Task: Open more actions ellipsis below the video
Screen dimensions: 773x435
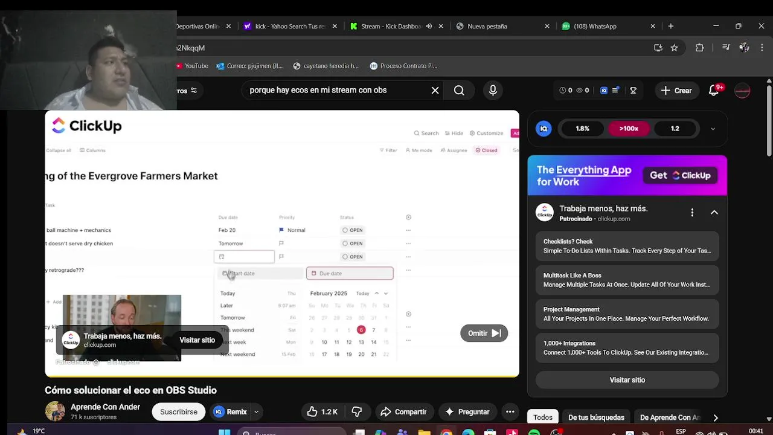Action: [x=510, y=411]
